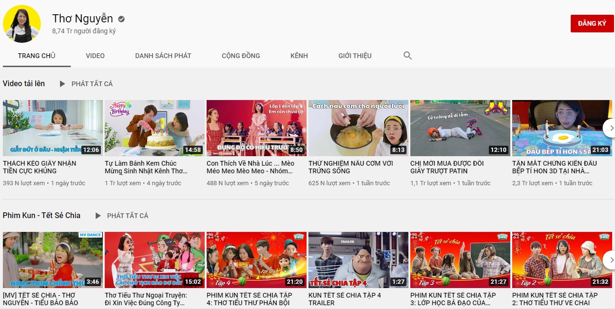The image size is (615, 309).
Task: Play all Phim Kun videos via PHÁT TẤT CẢ
Action: tap(128, 216)
